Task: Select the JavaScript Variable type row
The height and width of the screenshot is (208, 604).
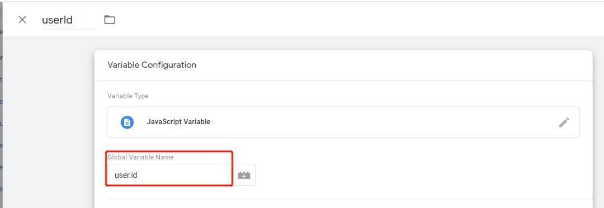Action: (343, 122)
